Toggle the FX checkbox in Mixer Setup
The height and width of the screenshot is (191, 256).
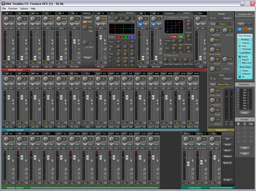(x=240, y=77)
